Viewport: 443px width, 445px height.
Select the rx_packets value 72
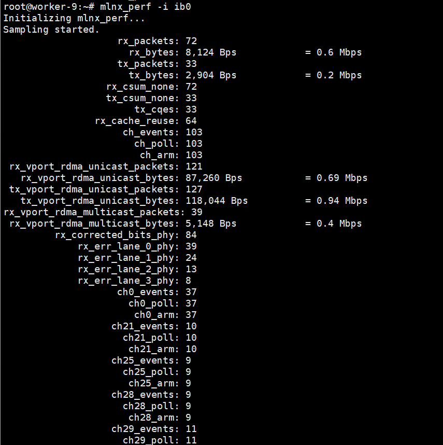[191, 41]
